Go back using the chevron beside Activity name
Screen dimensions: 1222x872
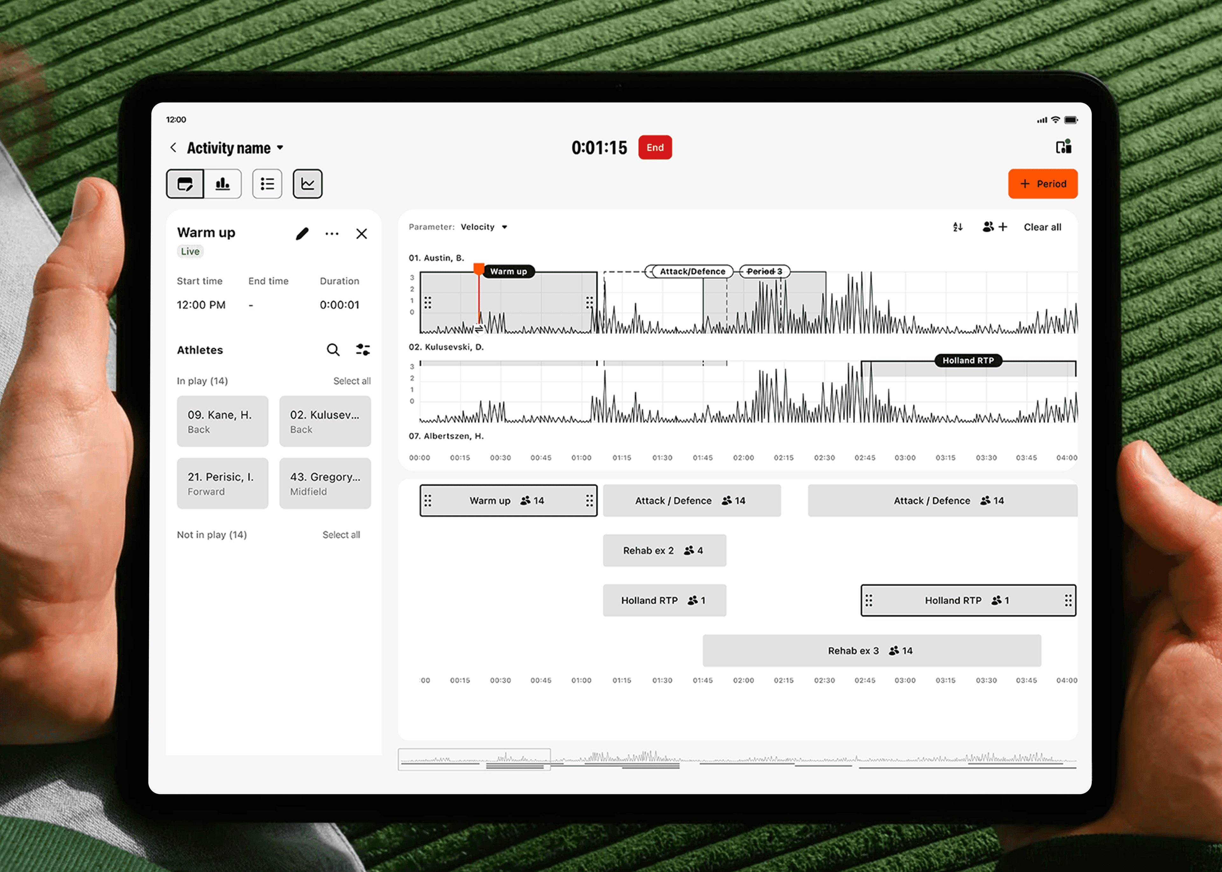coord(173,148)
